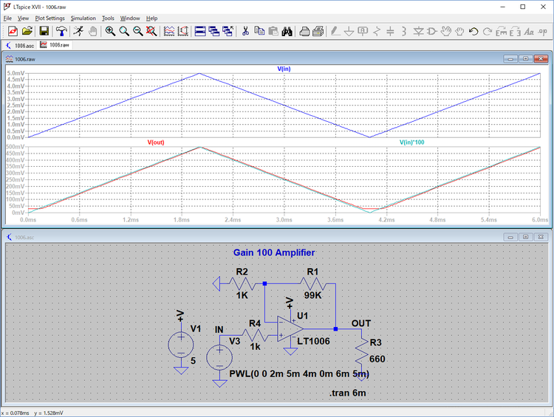
Task: Click the LT1006 op-amp symbol
Action: pyautogui.click(x=288, y=329)
